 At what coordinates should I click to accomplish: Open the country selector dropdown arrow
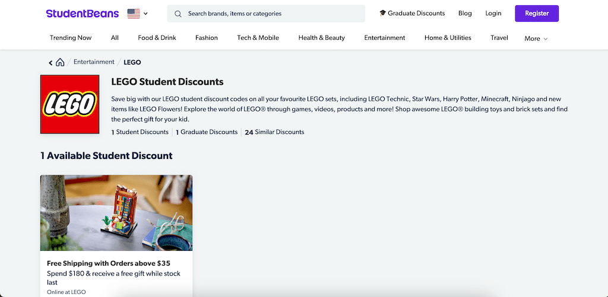(145, 13)
